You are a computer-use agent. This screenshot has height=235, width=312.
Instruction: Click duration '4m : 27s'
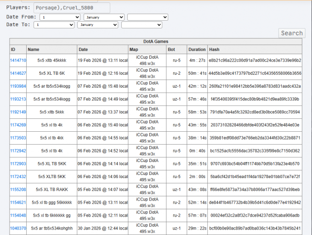(x=197, y=61)
